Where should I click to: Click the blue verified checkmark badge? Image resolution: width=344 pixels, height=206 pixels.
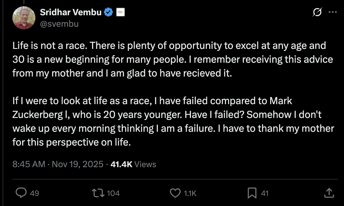(108, 12)
